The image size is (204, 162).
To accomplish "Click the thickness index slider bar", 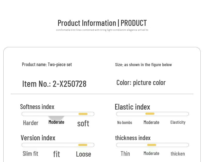I will [152, 145].
